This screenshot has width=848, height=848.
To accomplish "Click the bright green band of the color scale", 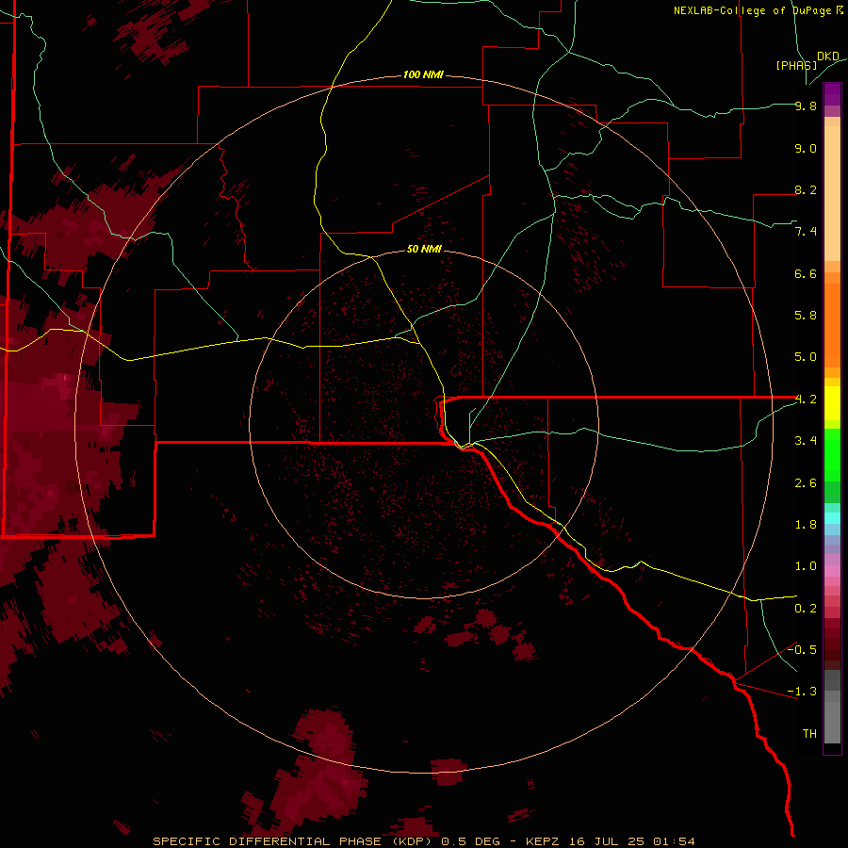I will (832, 455).
